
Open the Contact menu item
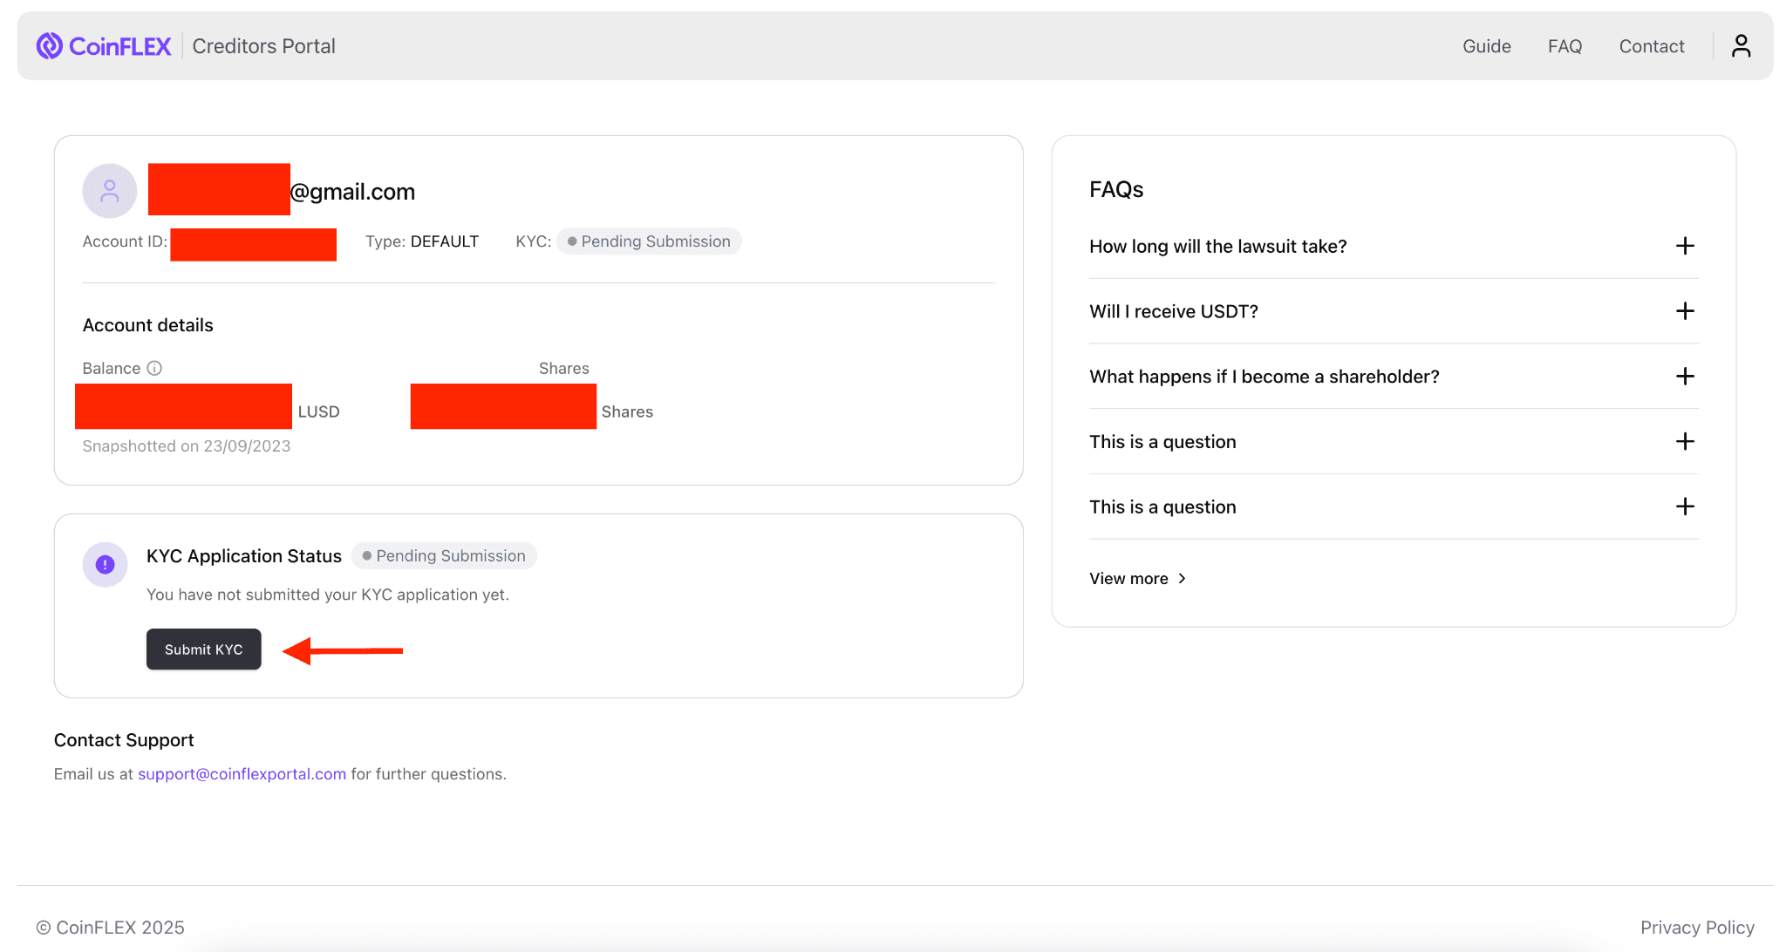pyautogui.click(x=1652, y=46)
